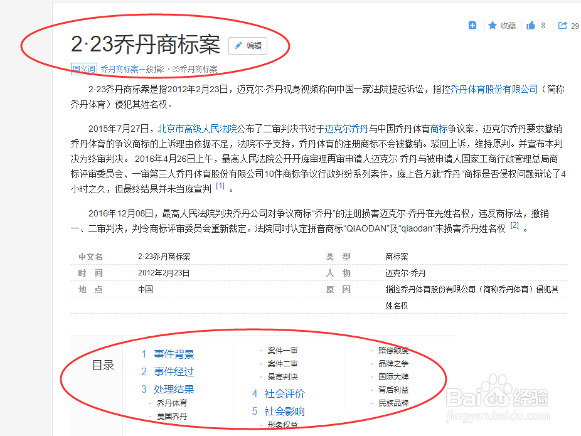Click the 中文名 field label
Screen dimensions: 581x436
90,257
